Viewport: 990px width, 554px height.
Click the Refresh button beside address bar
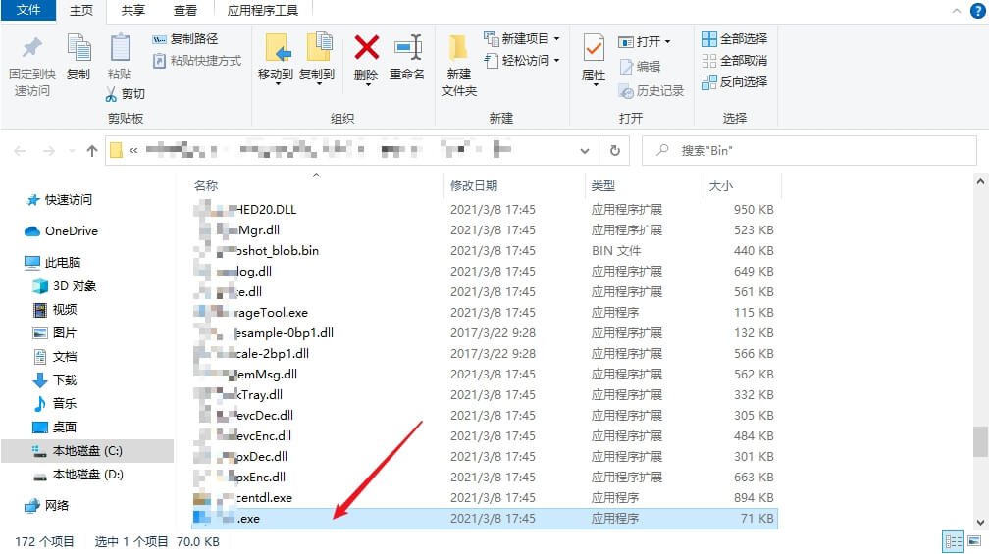pyautogui.click(x=614, y=151)
